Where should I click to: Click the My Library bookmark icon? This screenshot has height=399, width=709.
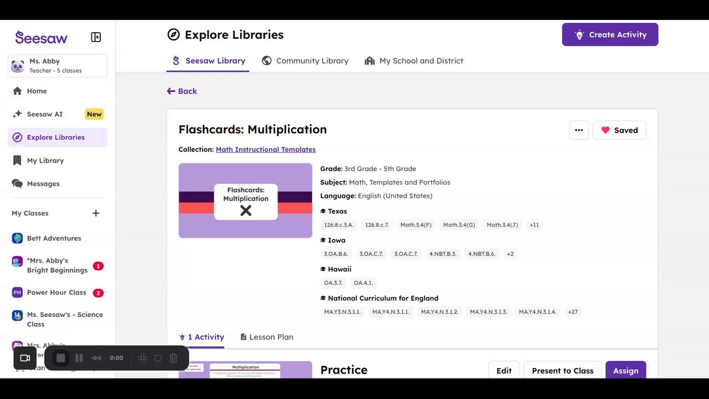(17, 161)
